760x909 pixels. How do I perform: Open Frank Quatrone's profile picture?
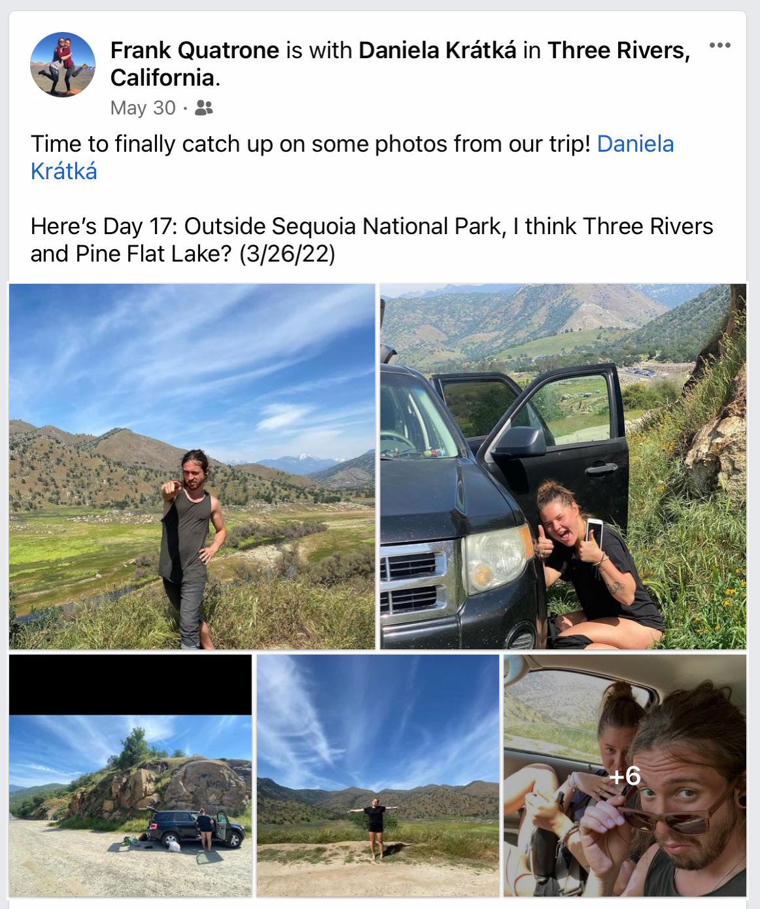(x=63, y=65)
